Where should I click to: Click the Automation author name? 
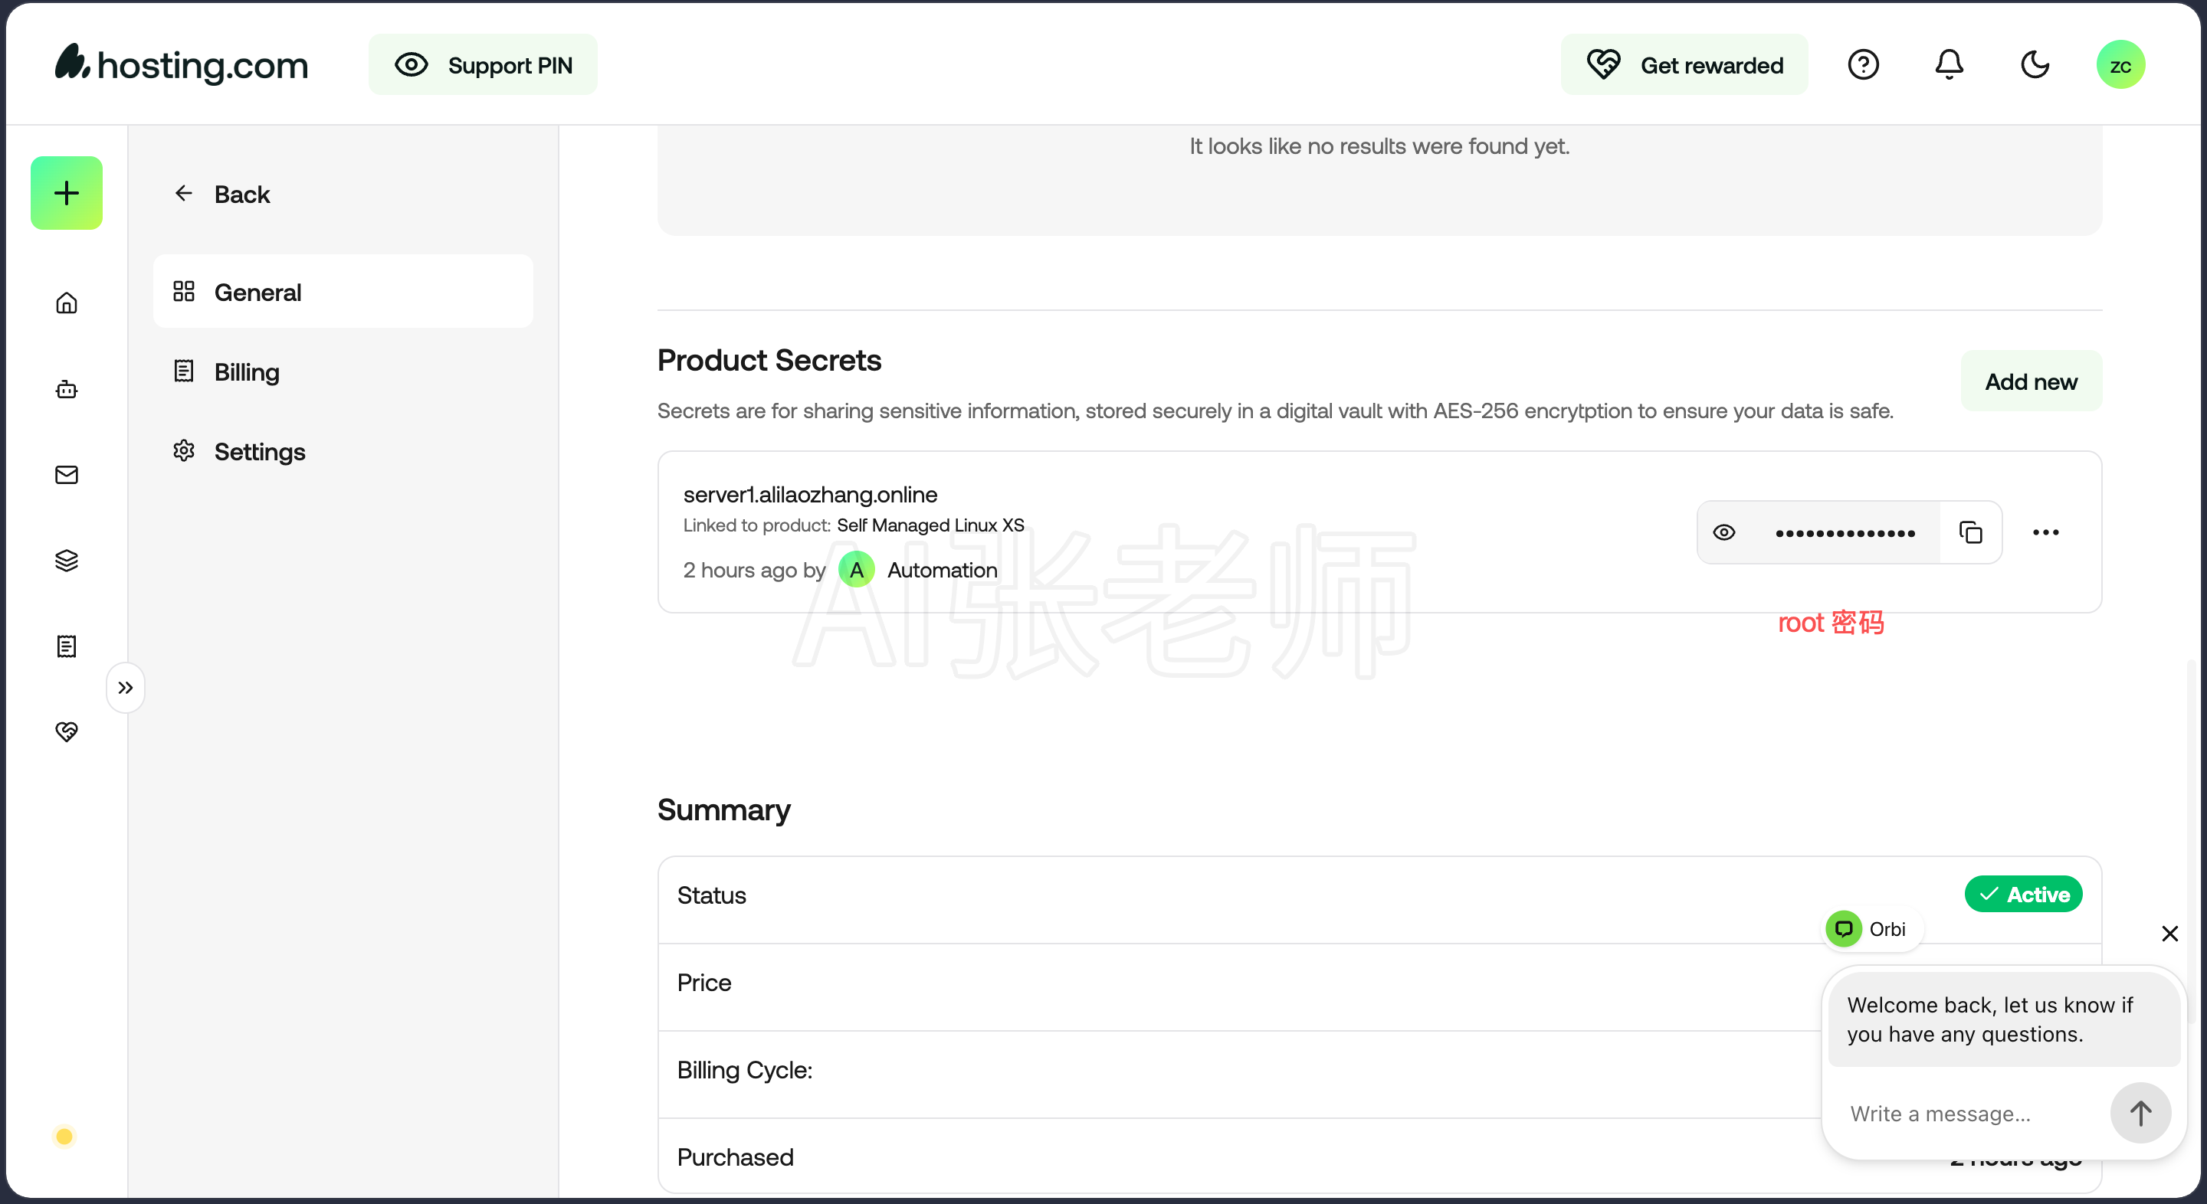[943, 571]
